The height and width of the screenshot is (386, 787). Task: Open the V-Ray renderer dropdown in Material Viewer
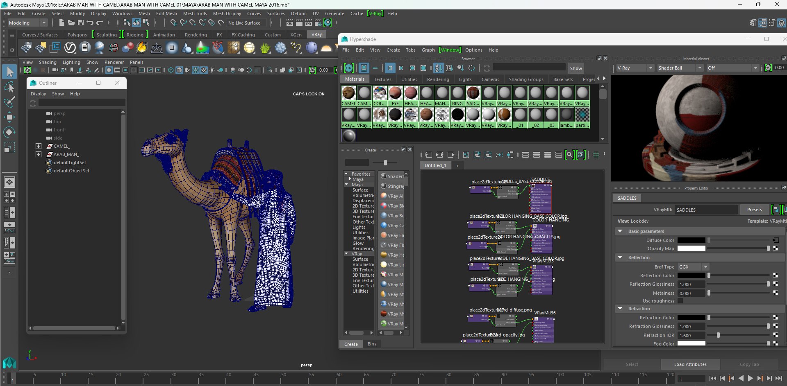pos(635,68)
